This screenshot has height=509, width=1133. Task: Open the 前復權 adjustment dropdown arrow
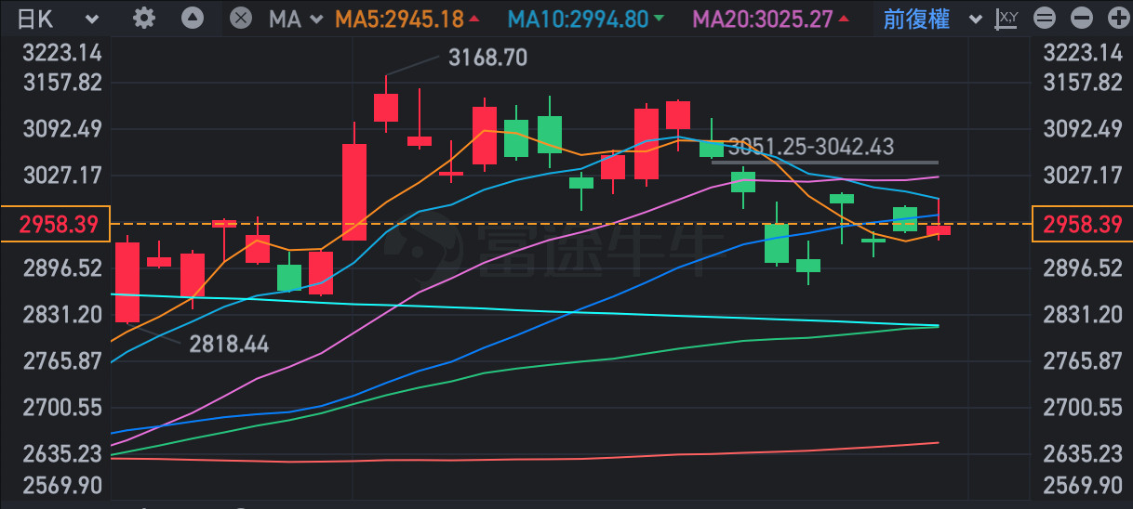point(975,20)
